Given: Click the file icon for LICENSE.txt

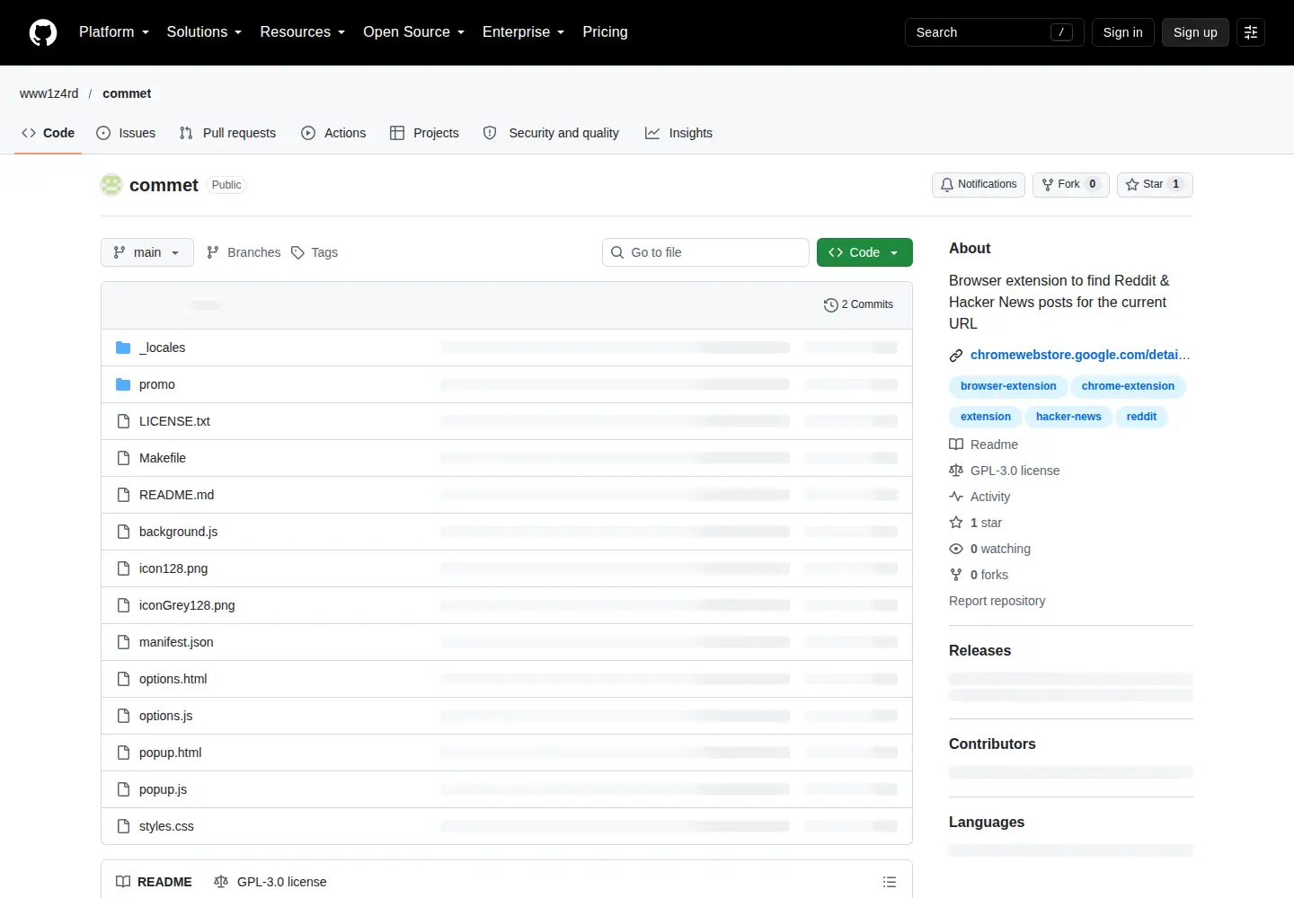Looking at the screenshot, I should click(x=123, y=421).
